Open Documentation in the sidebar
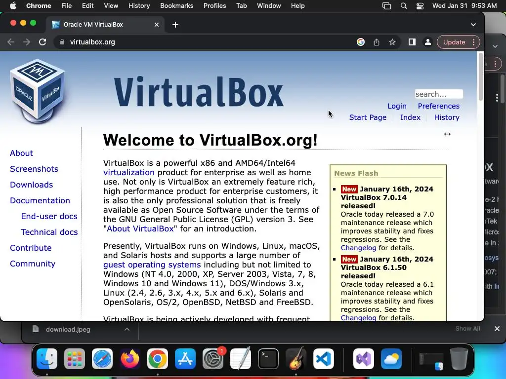Viewport: 506px width, 379px height. click(x=40, y=200)
